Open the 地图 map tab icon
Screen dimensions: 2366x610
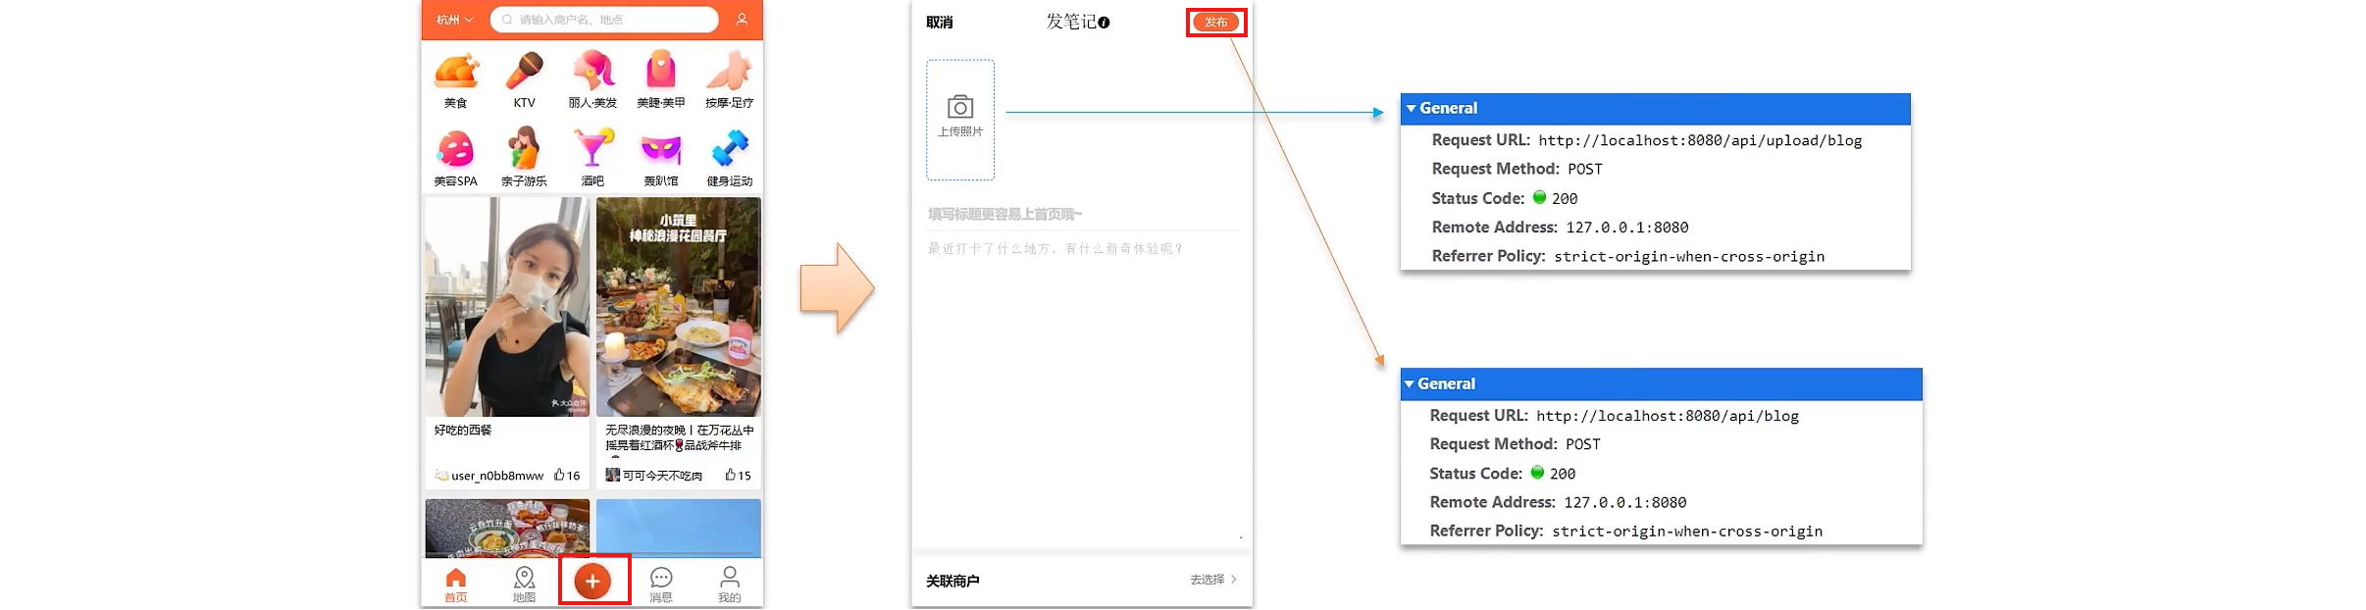coord(525,578)
